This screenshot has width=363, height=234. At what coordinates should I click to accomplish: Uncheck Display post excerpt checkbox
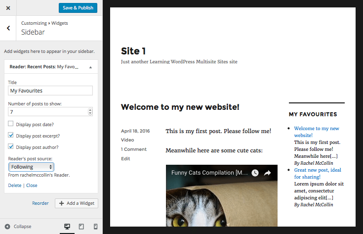pos(11,135)
